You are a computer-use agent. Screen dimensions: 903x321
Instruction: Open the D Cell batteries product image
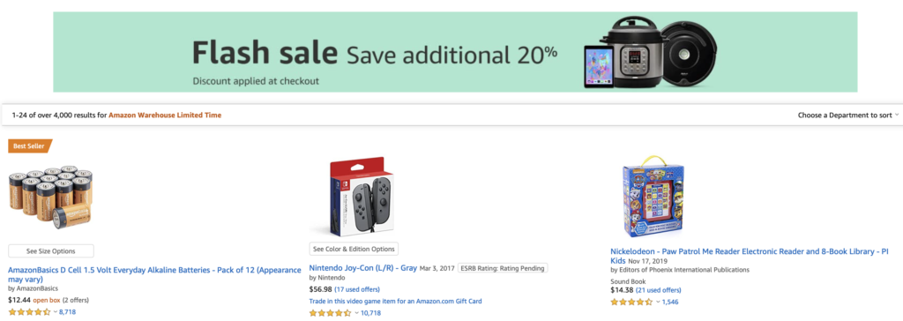pyautogui.click(x=50, y=197)
